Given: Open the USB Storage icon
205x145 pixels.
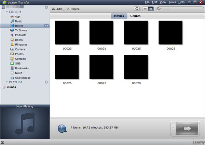Looking at the screenshot, I should (x=12, y=78).
